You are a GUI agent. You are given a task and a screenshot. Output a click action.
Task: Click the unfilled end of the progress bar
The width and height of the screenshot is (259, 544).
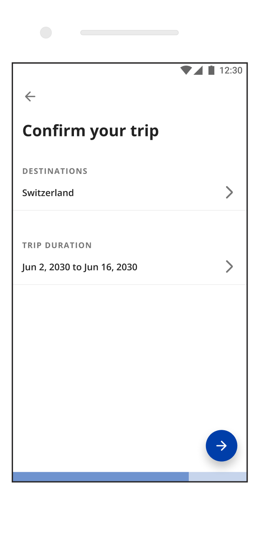[217, 477]
